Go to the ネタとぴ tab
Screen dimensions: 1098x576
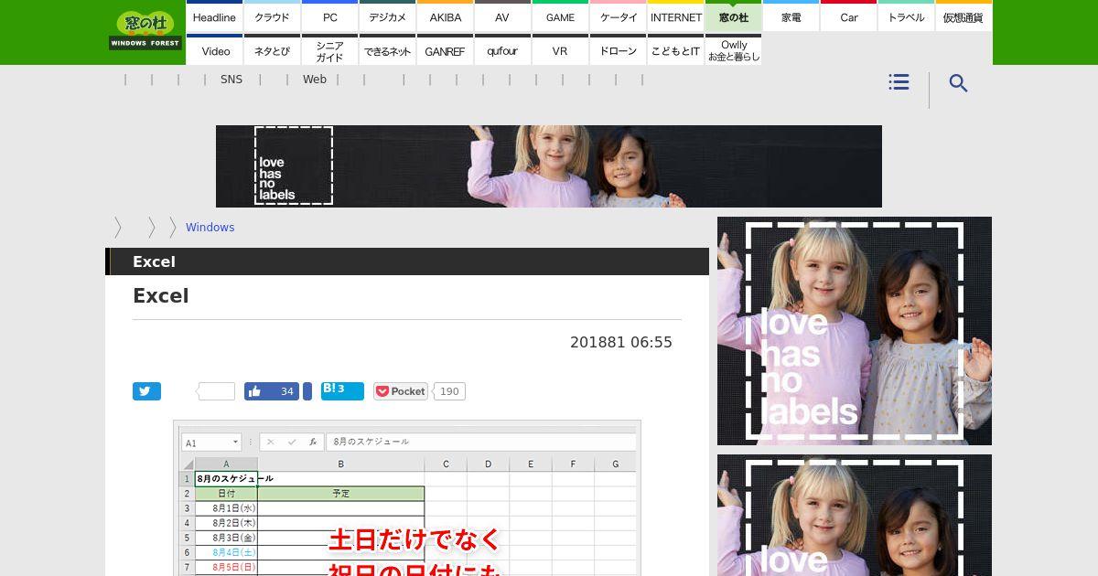(272, 50)
